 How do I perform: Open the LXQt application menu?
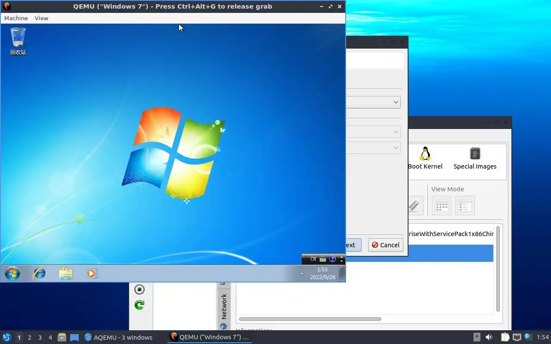(x=6, y=337)
